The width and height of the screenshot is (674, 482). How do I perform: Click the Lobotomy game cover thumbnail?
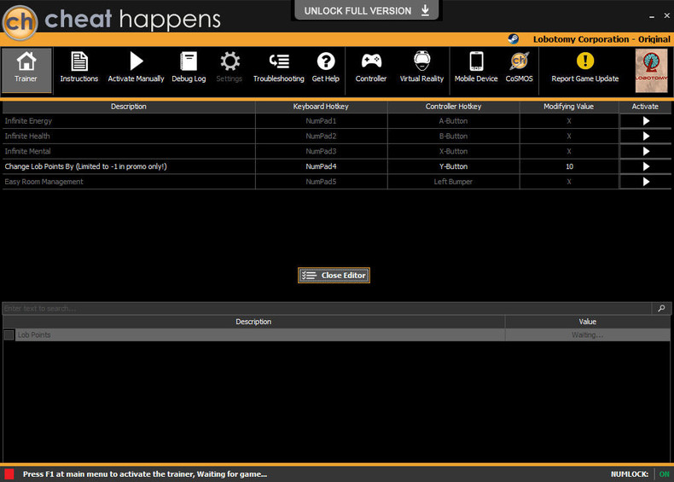652,71
